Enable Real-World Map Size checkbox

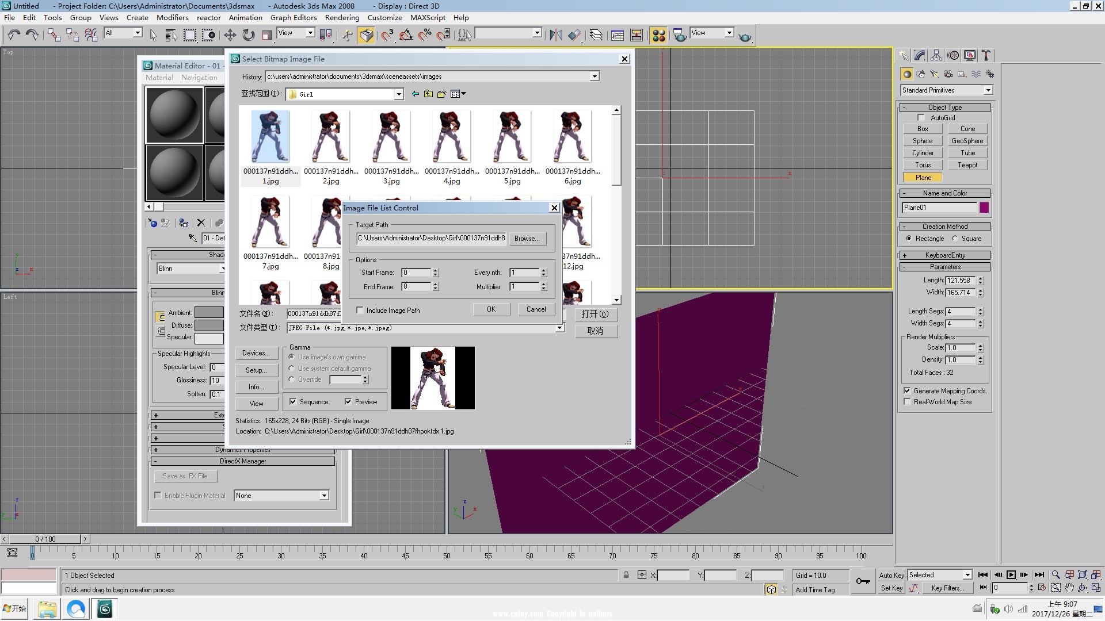(907, 401)
